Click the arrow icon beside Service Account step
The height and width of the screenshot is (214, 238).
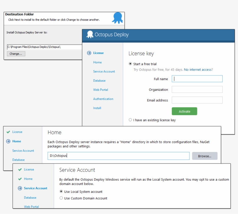(x=20, y=188)
